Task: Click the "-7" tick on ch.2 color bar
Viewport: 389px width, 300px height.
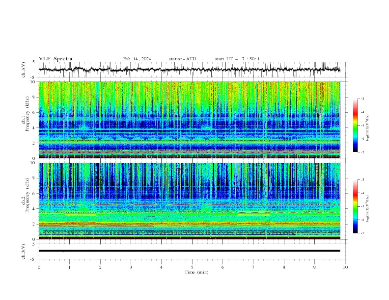Action: point(362,233)
